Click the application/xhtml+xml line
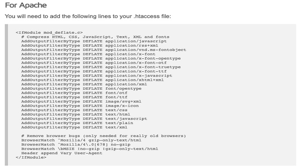This screenshot has height=167, width=299. point(93,80)
